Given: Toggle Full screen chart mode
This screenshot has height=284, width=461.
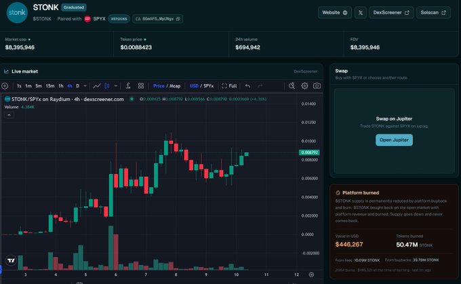Looking at the screenshot, I should 229,86.
